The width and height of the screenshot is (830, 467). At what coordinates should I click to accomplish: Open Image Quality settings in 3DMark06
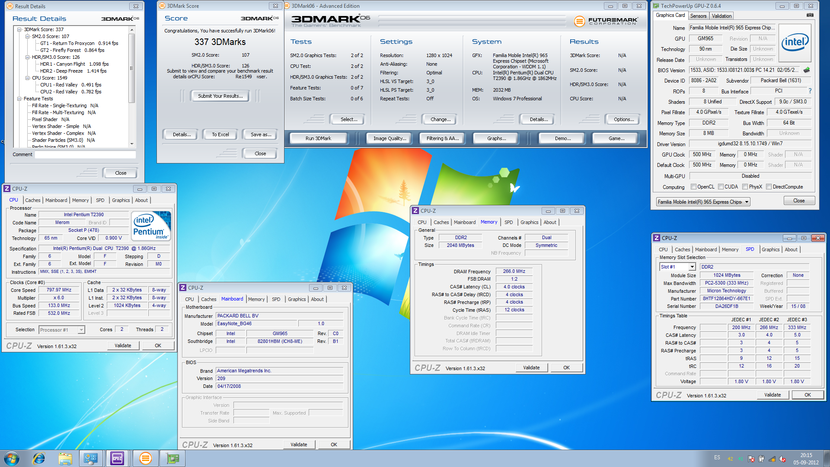point(389,138)
